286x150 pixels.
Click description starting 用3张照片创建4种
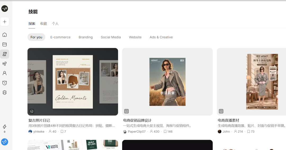tap(72, 126)
